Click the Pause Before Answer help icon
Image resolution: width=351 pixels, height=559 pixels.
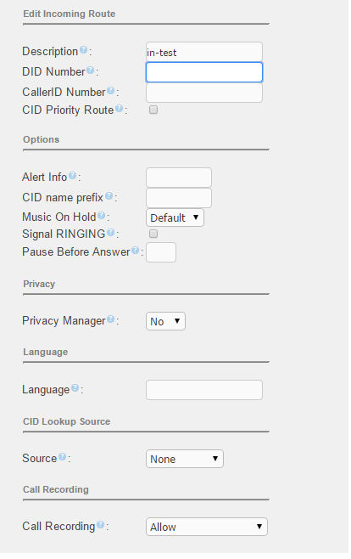[135, 251]
